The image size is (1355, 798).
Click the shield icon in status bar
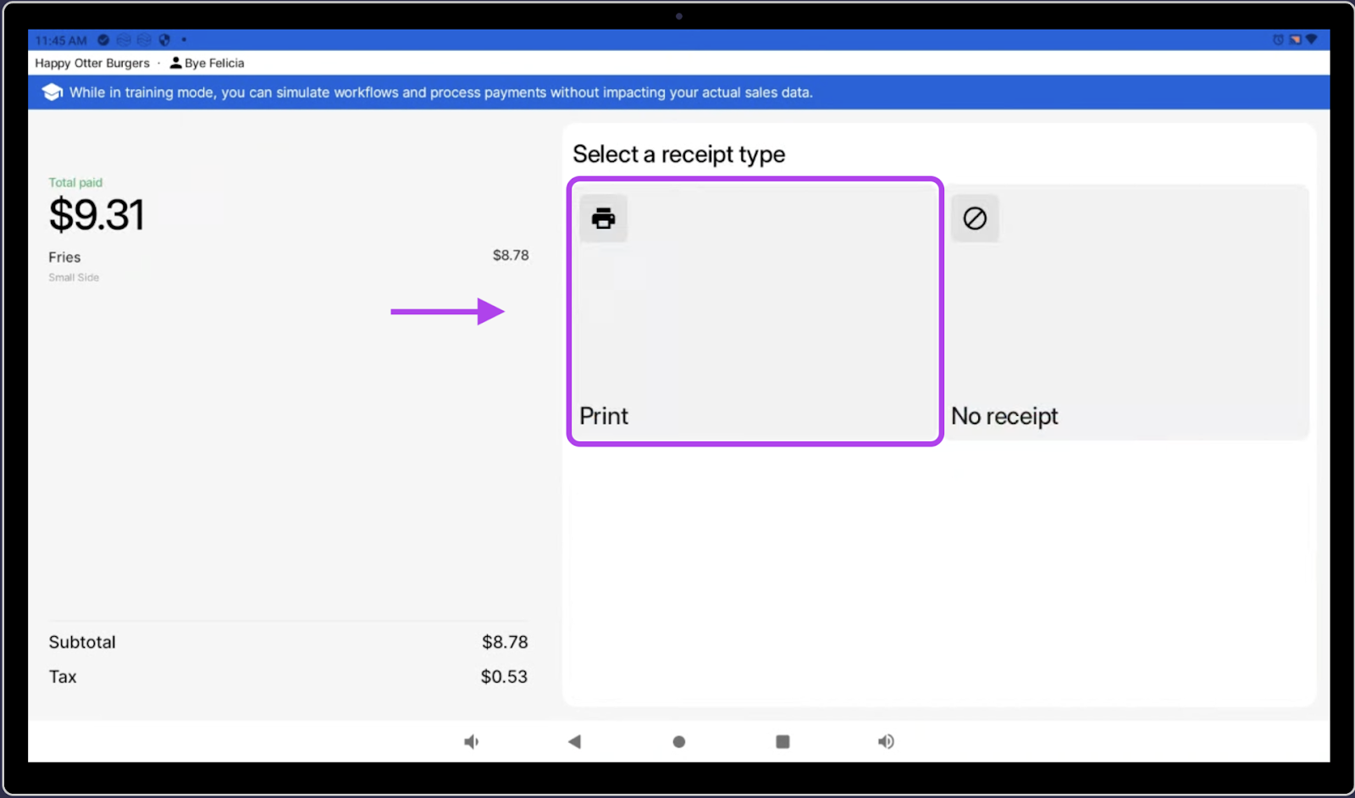164,40
